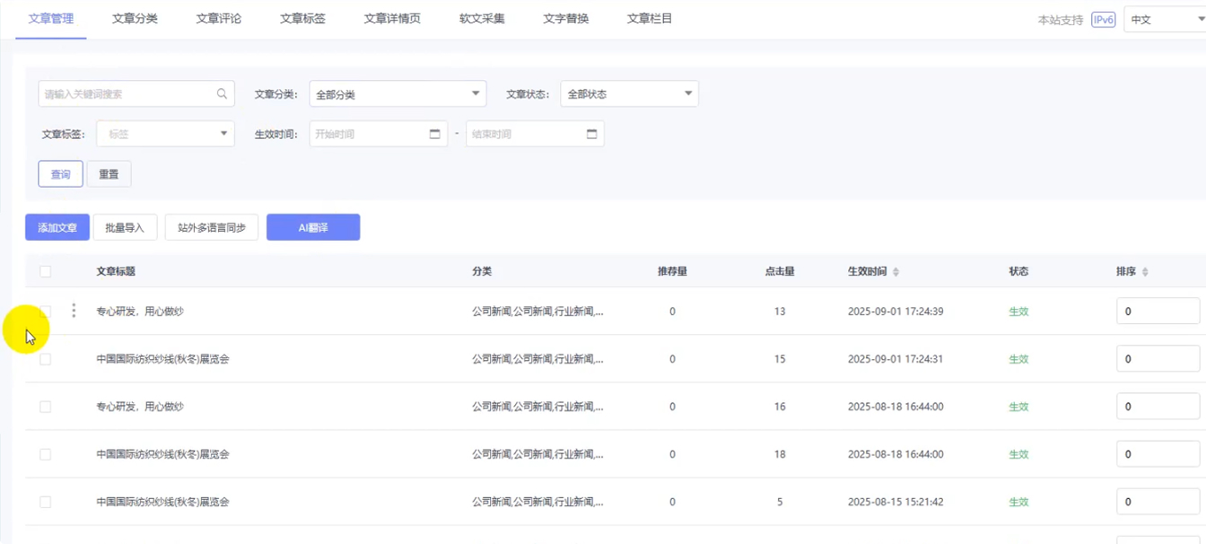Switch to the 文章评论 tab
This screenshot has height=544, width=1206.
[218, 19]
